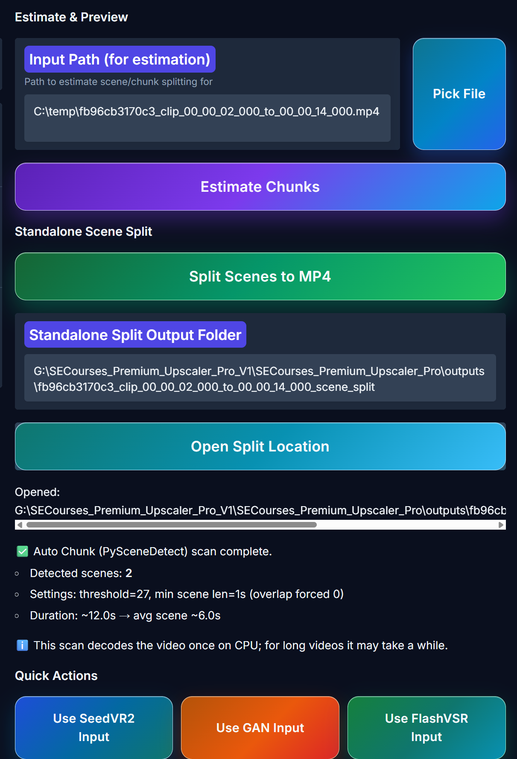Click the Opened output path text
Screen dimensions: 517x759
pyautogui.click(x=260, y=510)
